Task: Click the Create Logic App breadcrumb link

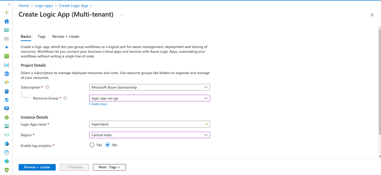Action: pyautogui.click(x=73, y=6)
